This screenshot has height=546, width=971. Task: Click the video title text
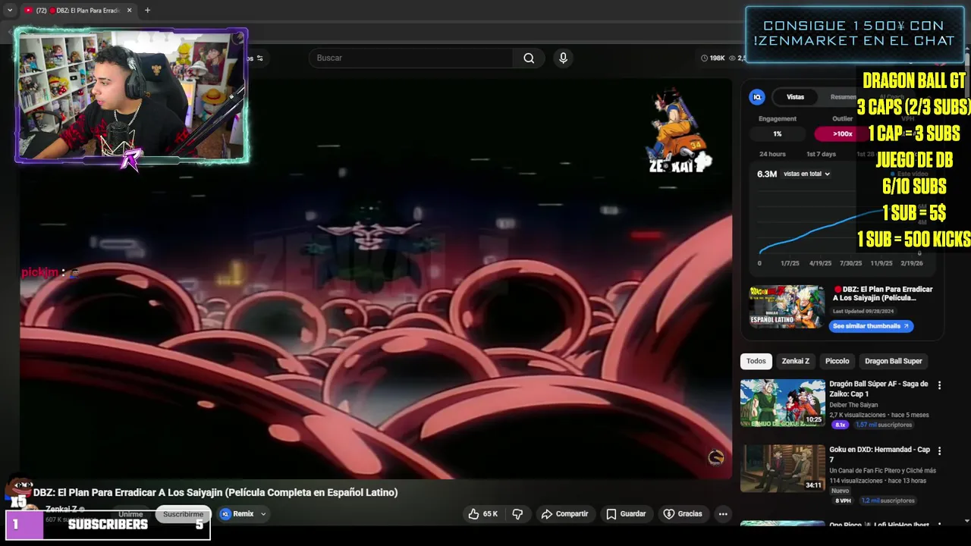215,492
